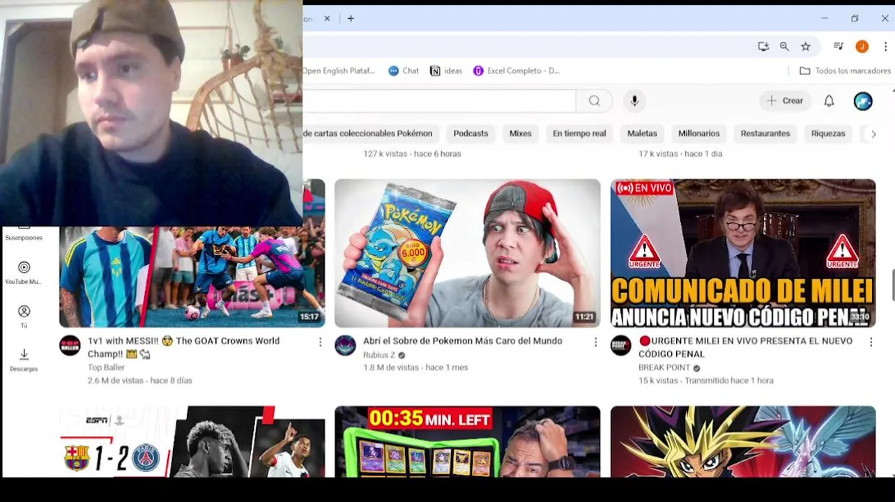
Task: Click the browser address bar
Action: coord(526,47)
